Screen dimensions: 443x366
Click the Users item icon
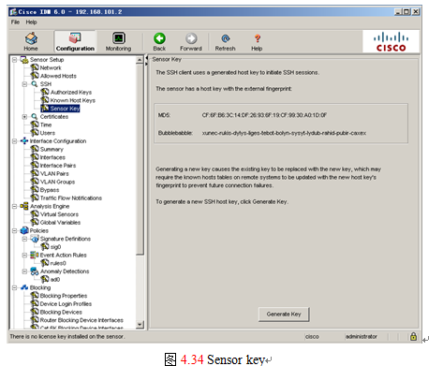point(35,133)
